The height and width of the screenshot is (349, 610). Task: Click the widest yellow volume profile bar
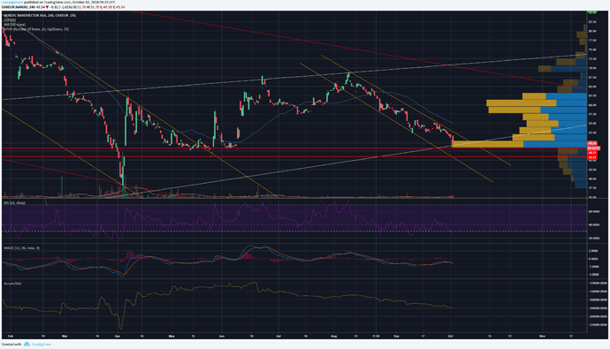point(488,144)
